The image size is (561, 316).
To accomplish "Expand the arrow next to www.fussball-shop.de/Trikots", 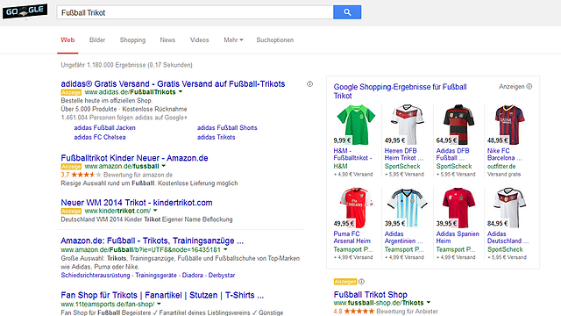I will pyautogui.click(x=429, y=303).
